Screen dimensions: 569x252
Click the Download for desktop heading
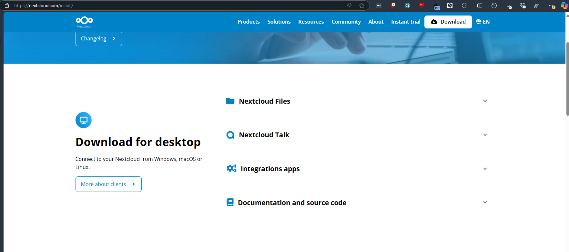[x=138, y=142]
